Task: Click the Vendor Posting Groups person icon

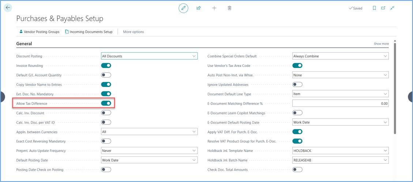Action: tap(21, 31)
